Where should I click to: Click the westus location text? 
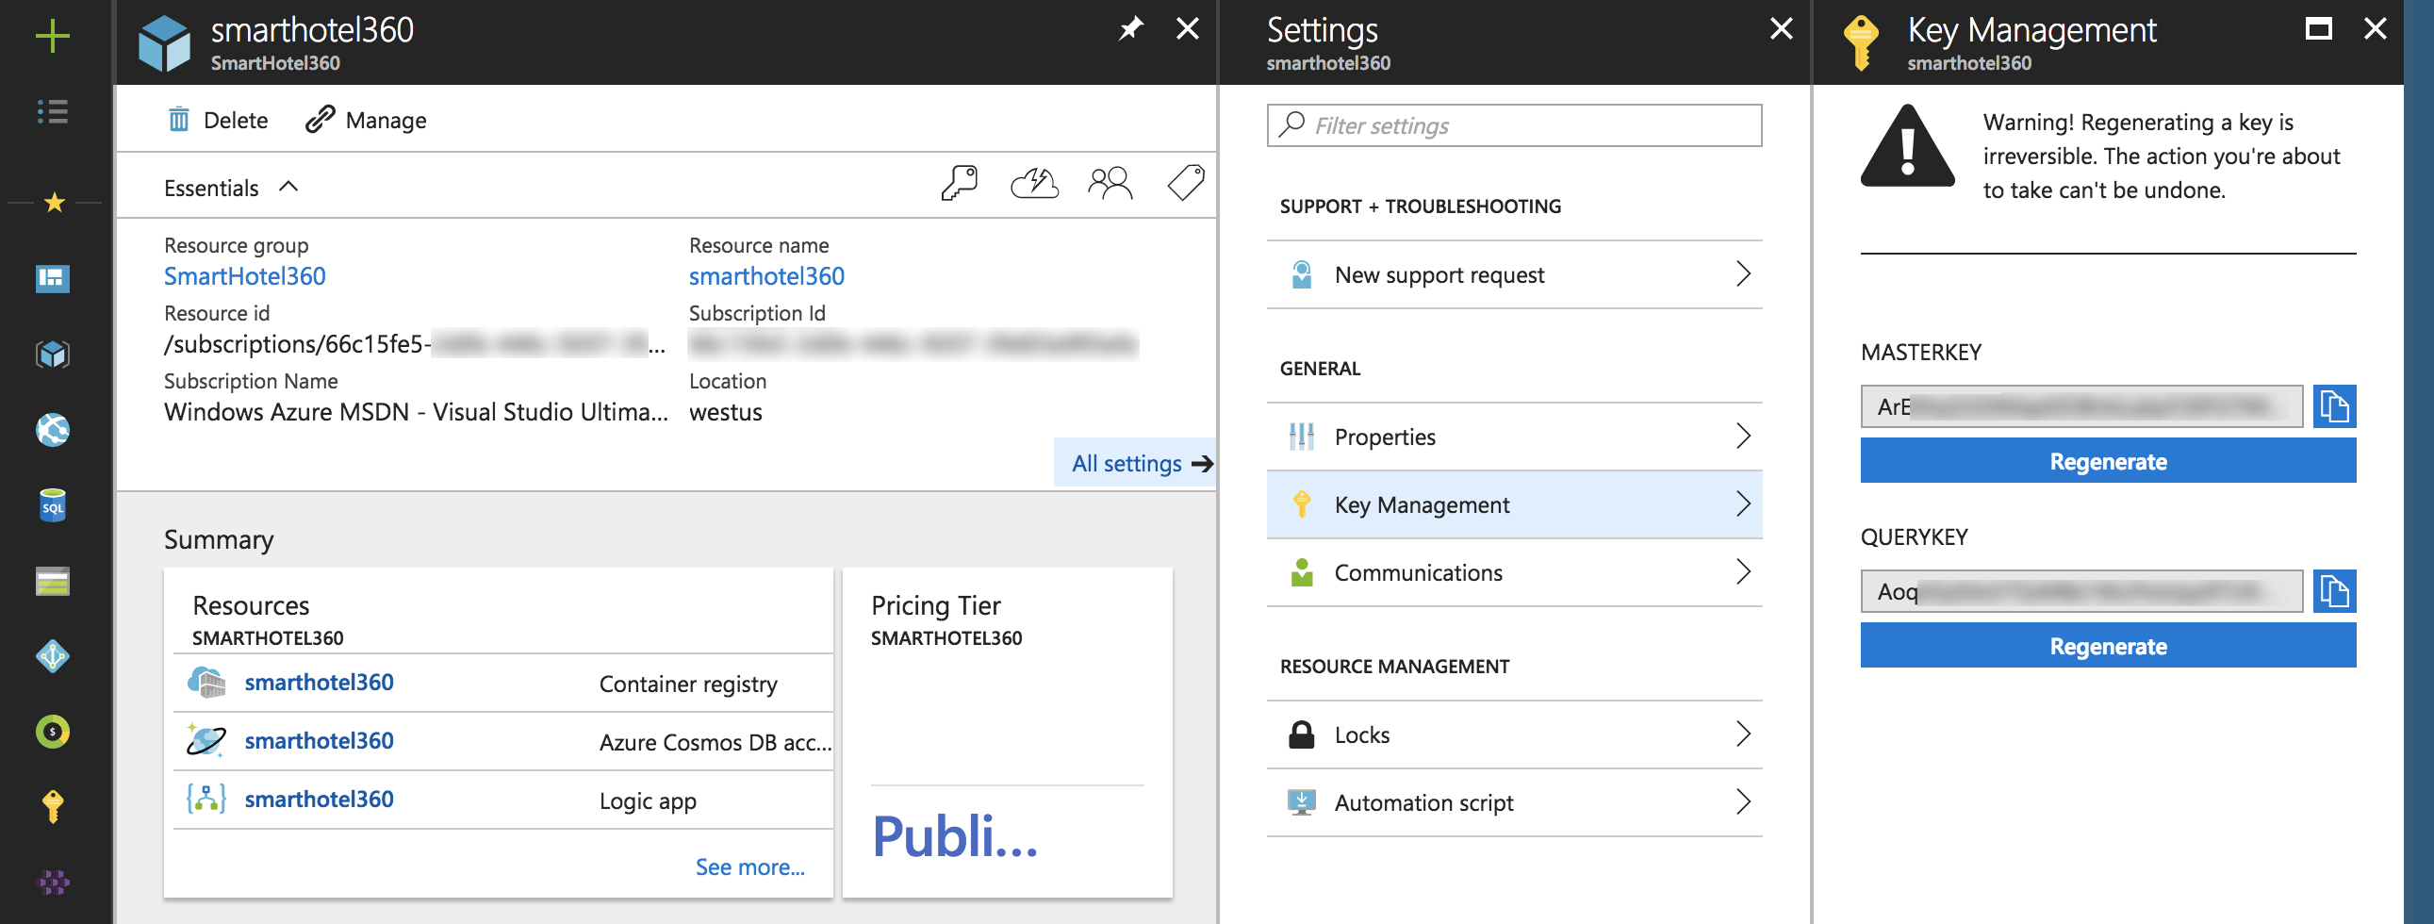pyautogui.click(x=726, y=412)
